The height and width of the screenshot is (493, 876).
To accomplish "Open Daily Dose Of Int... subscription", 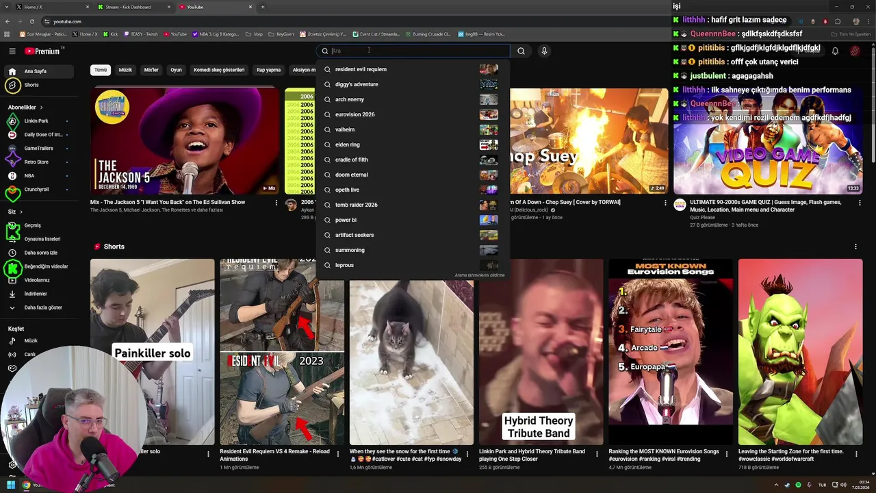I will [40, 135].
